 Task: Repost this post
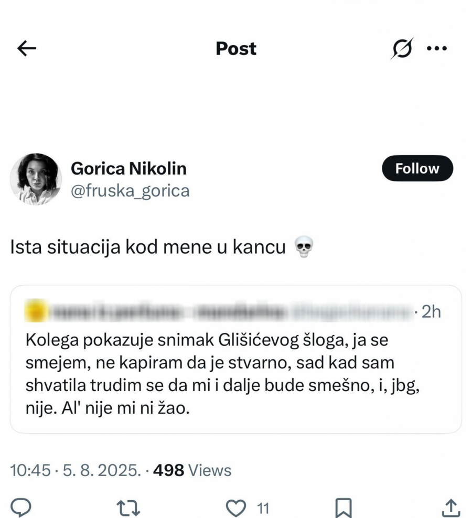click(x=128, y=506)
